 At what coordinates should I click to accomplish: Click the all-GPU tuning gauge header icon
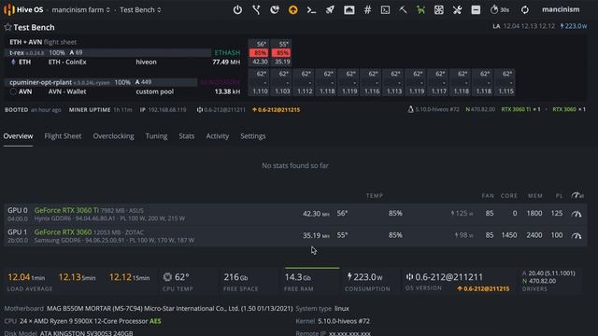tap(577, 195)
